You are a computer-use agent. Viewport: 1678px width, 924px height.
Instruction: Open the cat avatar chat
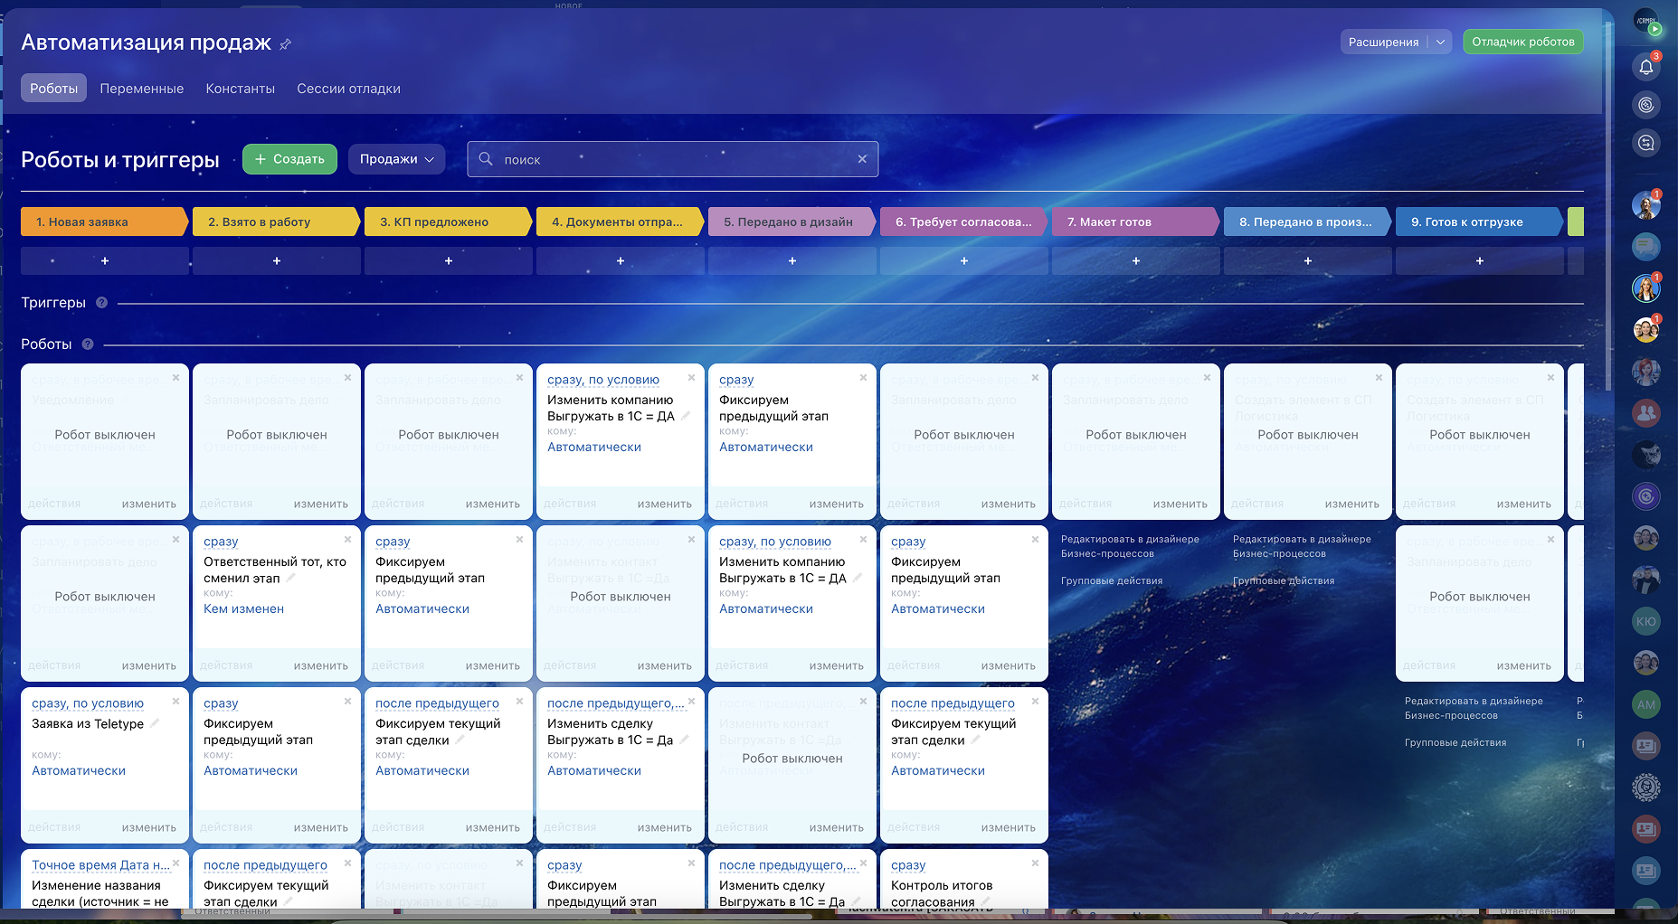(x=1646, y=454)
